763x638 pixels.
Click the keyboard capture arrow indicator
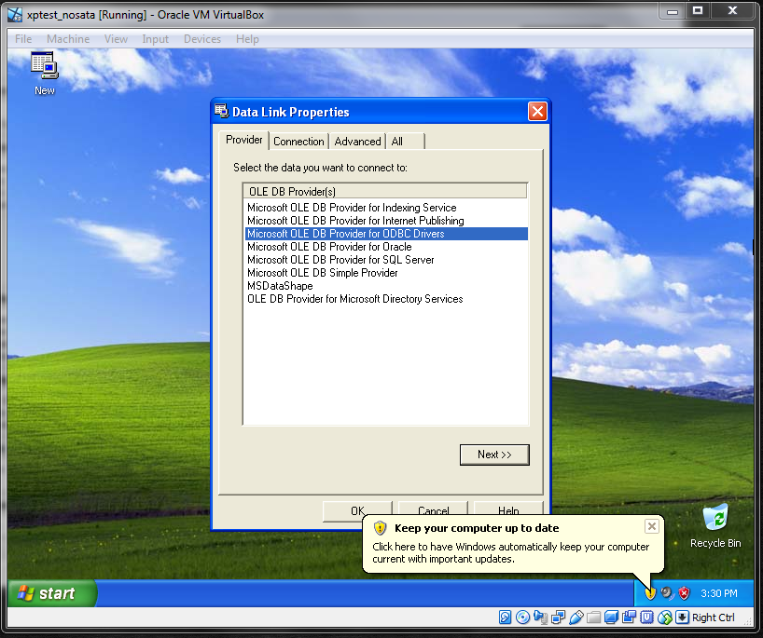[x=682, y=618]
